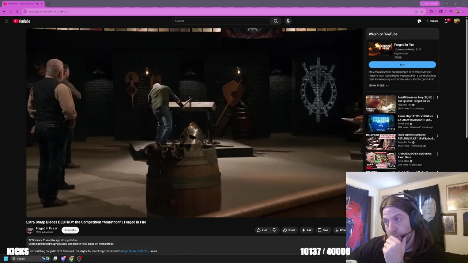Open the 17 RARE & EXPENSIVE GUNS thumbnail
Image resolution: width=468 pixels, height=263 pixels.
381,160
